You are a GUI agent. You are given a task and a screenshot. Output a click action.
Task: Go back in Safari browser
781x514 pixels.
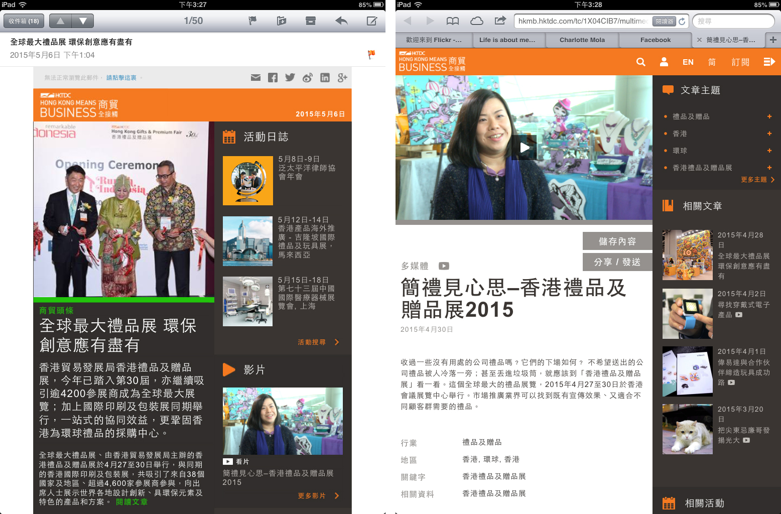click(408, 21)
